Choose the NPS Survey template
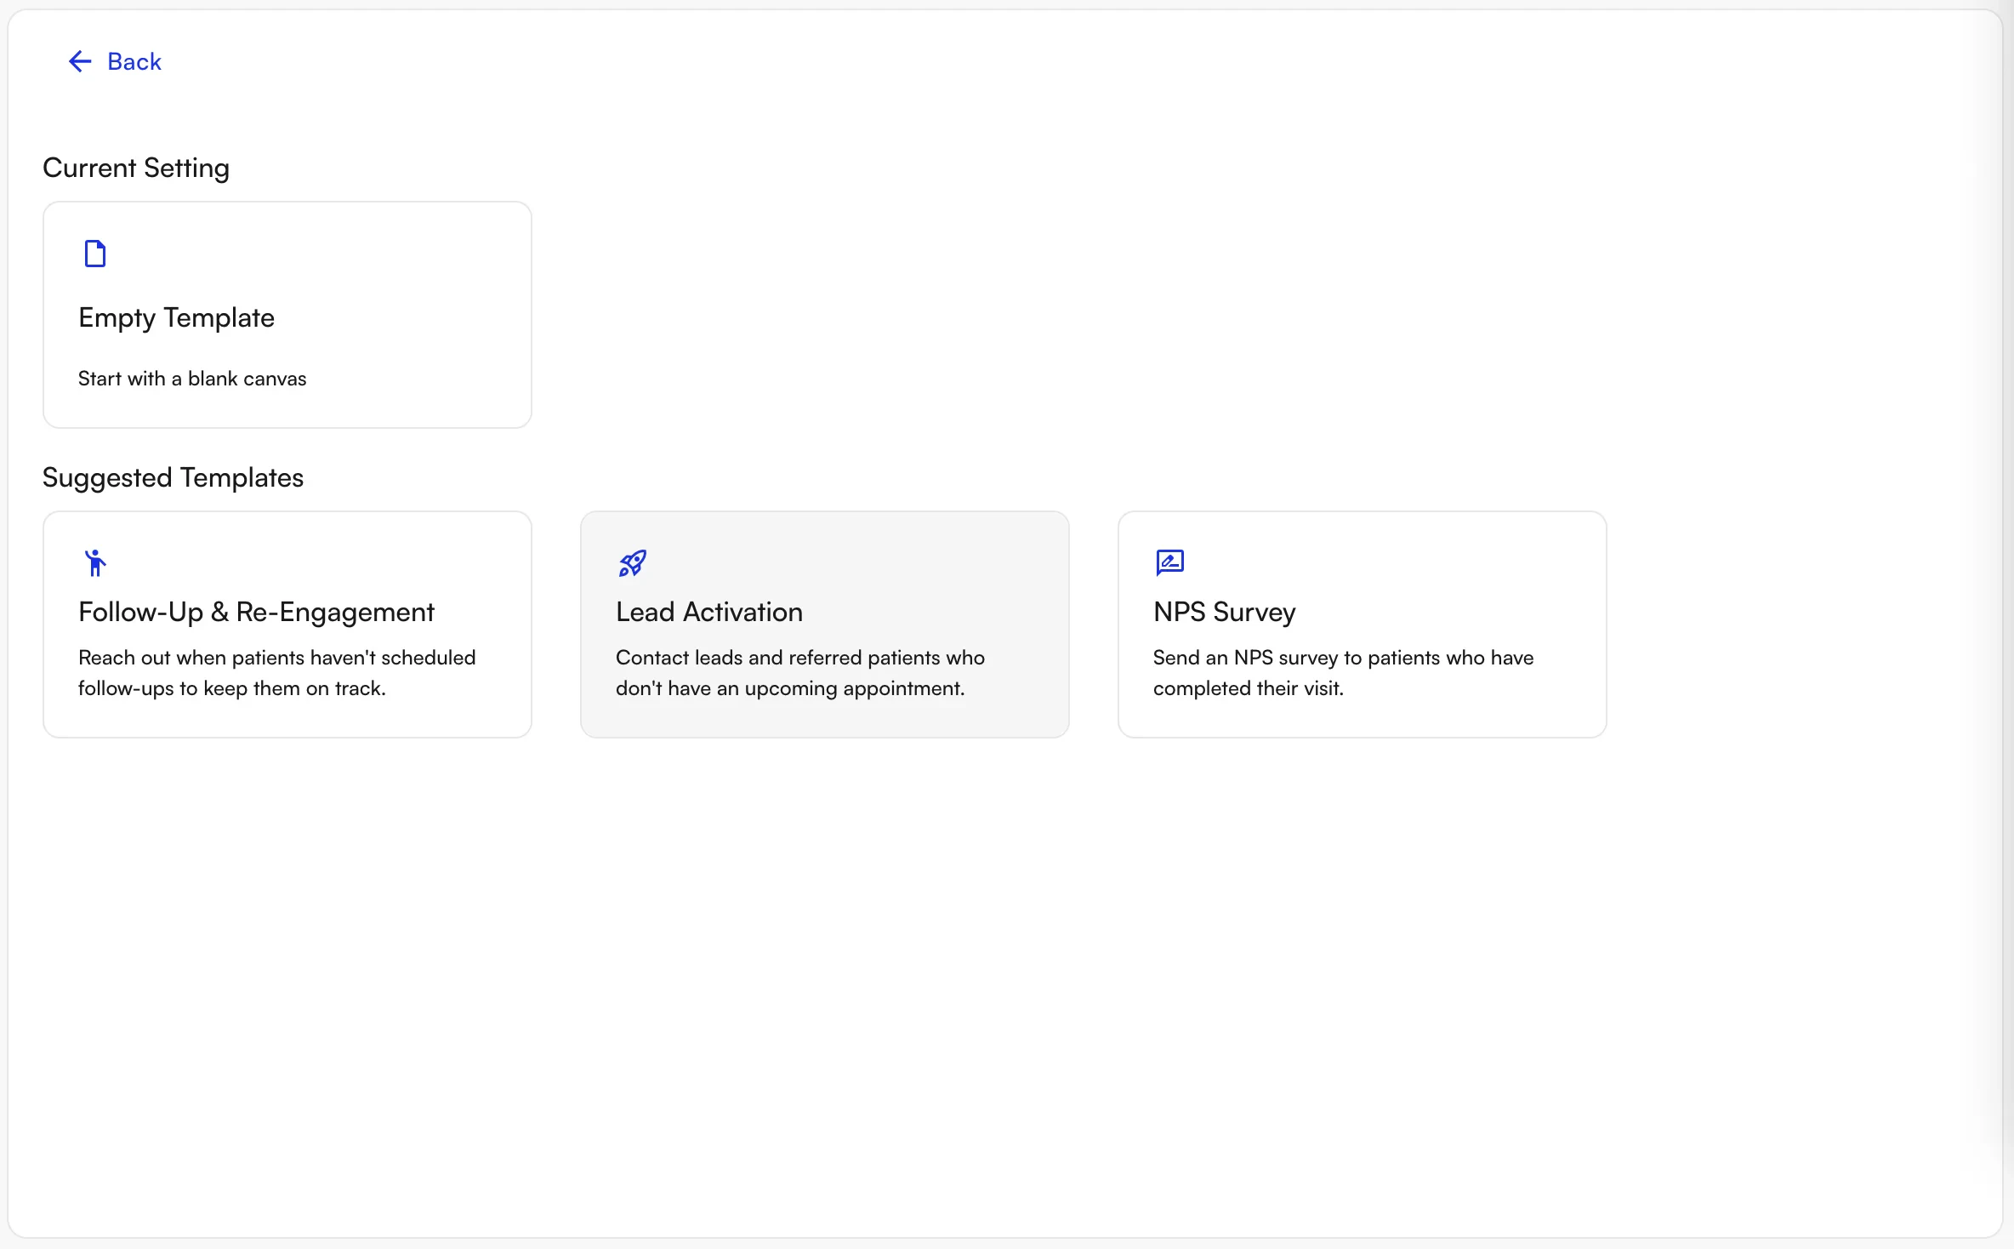This screenshot has width=2014, height=1249. [1361, 624]
